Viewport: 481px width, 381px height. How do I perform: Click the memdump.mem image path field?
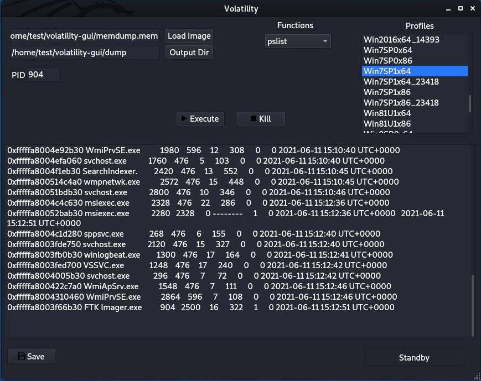point(84,36)
